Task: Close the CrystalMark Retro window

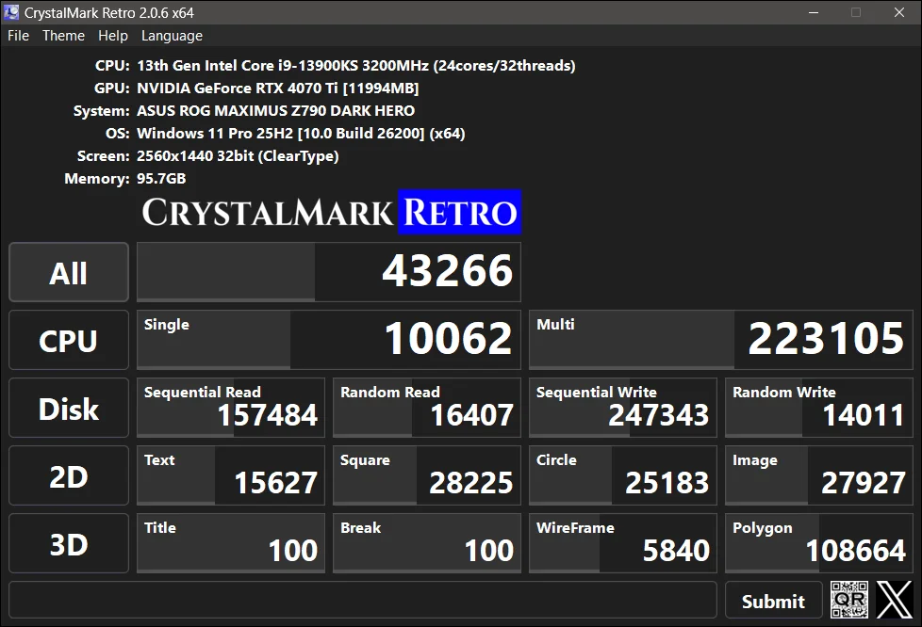Action: (899, 12)
